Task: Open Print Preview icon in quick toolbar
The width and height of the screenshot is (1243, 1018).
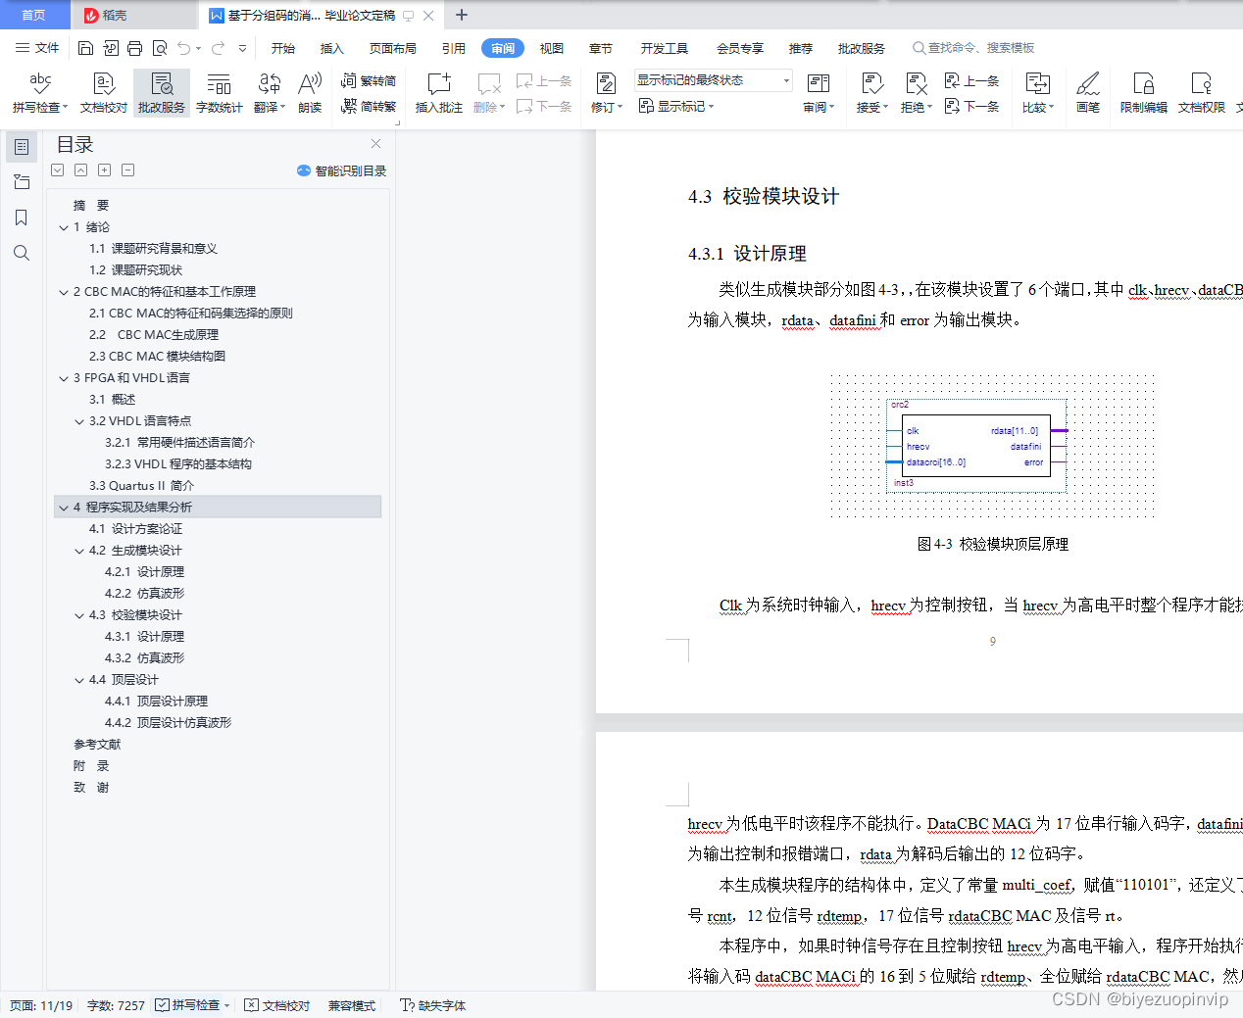Action: pos(160,48)
